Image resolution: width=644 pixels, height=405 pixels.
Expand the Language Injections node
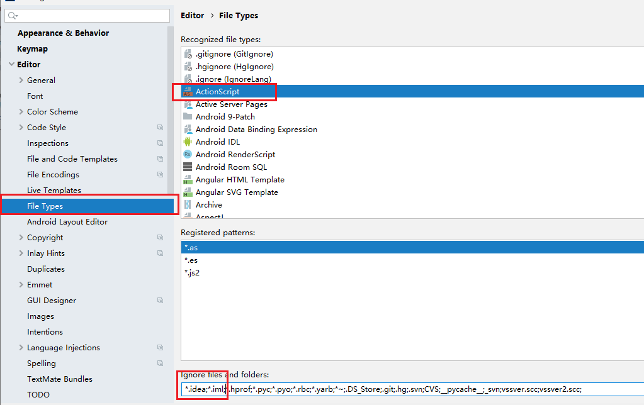[x=21, y=348]
